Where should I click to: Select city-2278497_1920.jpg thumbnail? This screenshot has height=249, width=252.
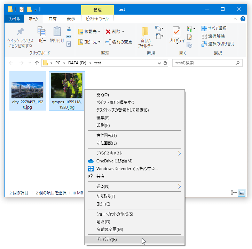tap(27, 91)
